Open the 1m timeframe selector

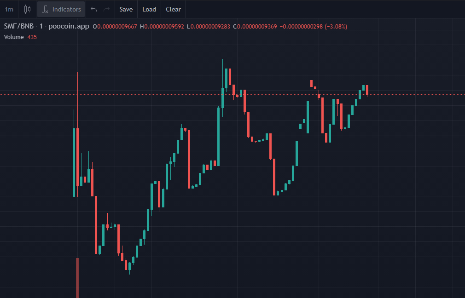[9, 9]
